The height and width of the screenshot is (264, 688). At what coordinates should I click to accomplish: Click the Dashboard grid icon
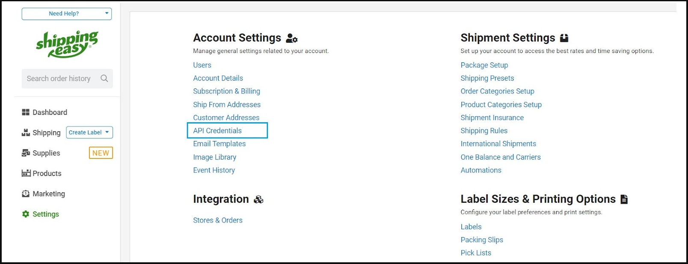(x=26, y=112)
